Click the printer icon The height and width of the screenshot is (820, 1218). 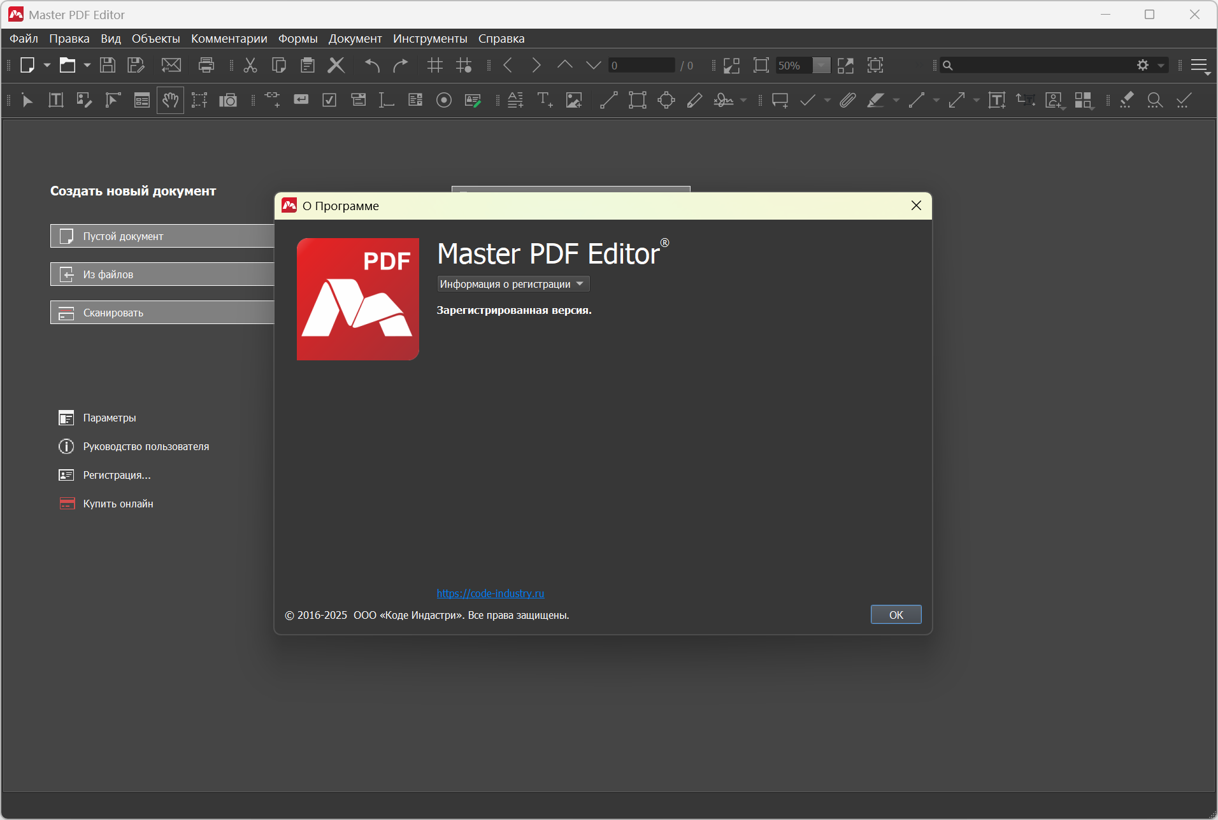[206, 65]
